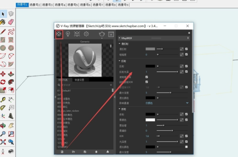Switch to scene tab 场景号5

pos(72,5)
